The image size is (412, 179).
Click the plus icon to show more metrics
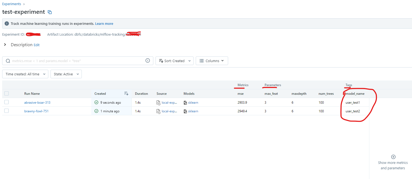pyautogui.click(x=393, y=157)
